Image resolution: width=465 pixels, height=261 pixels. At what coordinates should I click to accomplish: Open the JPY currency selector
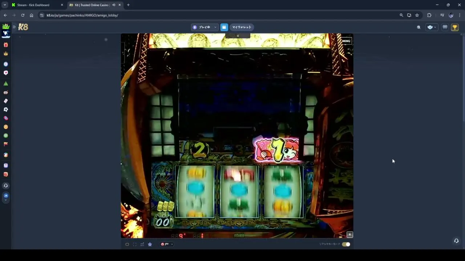pos(167,244)
